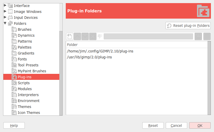Click the Interface tree icon
Screen dimensions: 214x132
click(10, 6)
